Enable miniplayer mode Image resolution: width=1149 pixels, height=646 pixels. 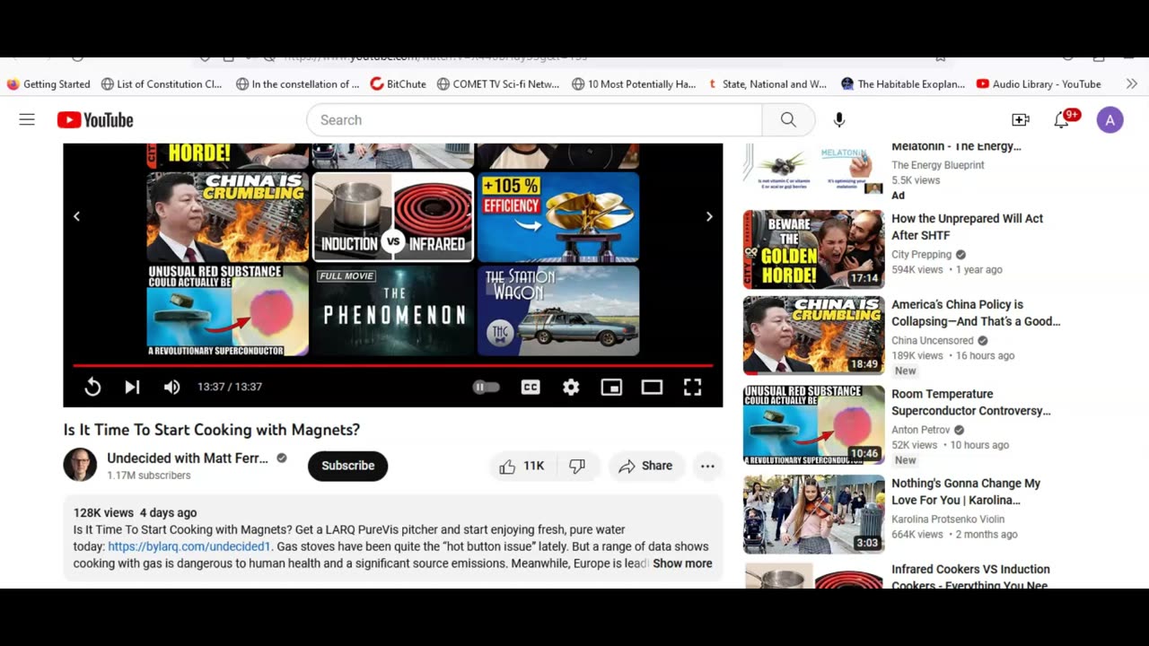point(611,387)
